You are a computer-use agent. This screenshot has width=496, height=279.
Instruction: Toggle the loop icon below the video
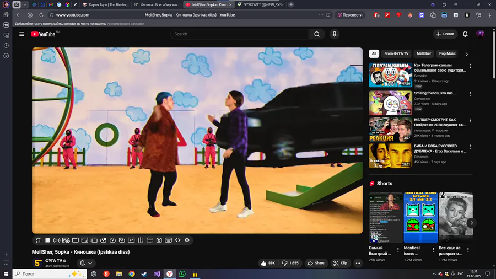pyautogui.click(x=38, y=240)
